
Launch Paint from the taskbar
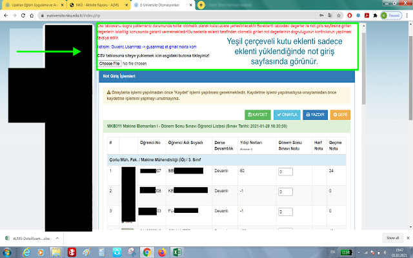point(86,252)
